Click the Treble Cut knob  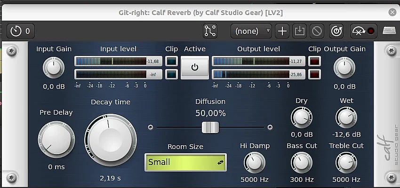pyautogui.click(x=346, y=163)
